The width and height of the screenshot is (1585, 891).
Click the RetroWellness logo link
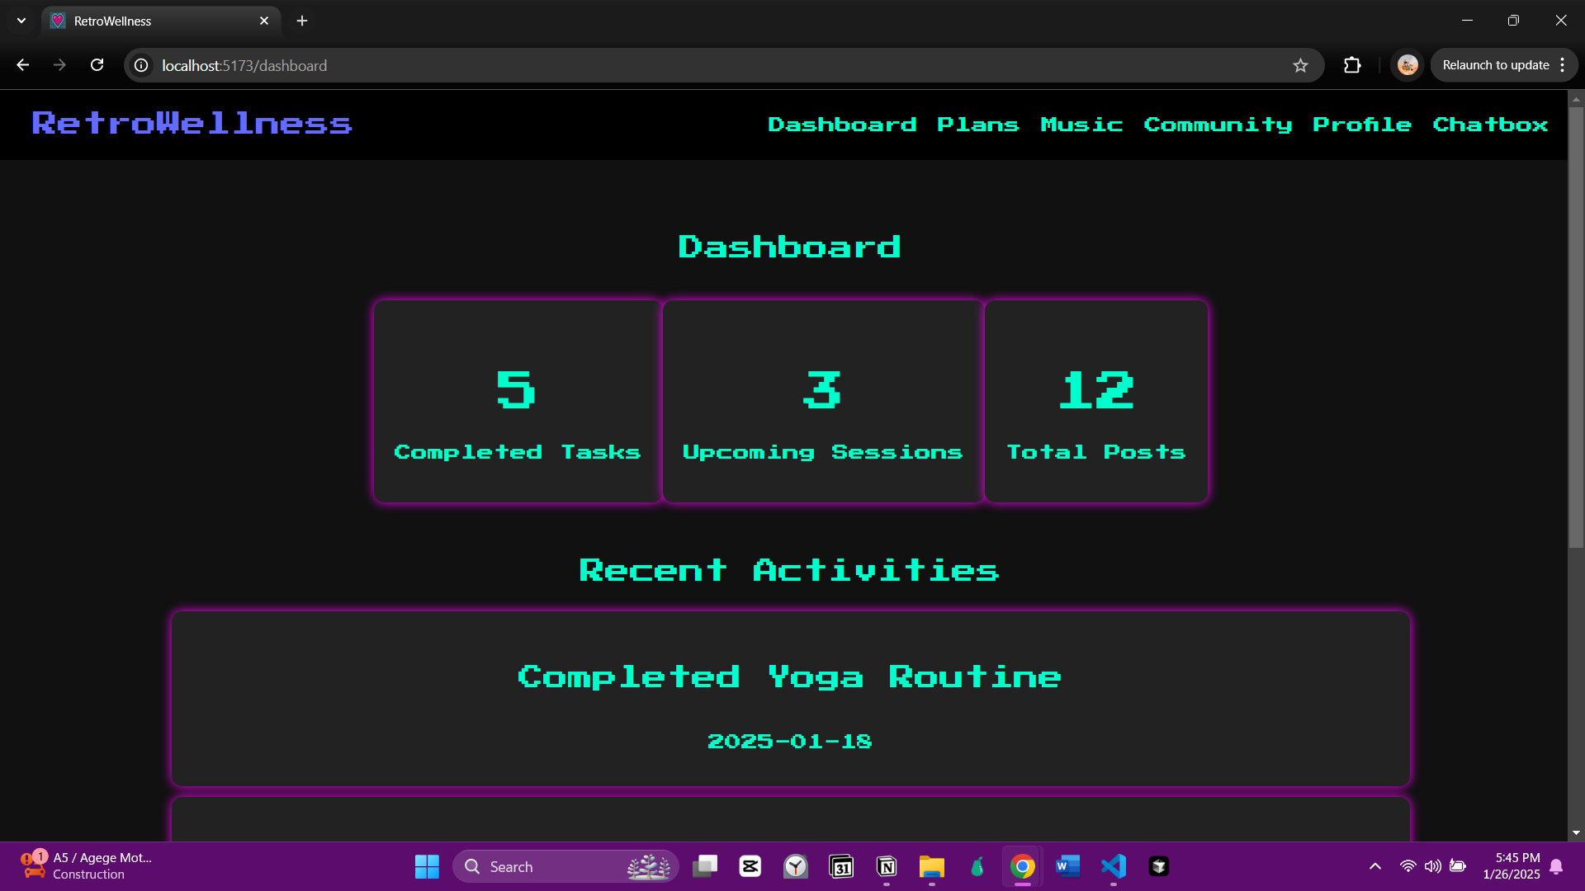point(192,123)
